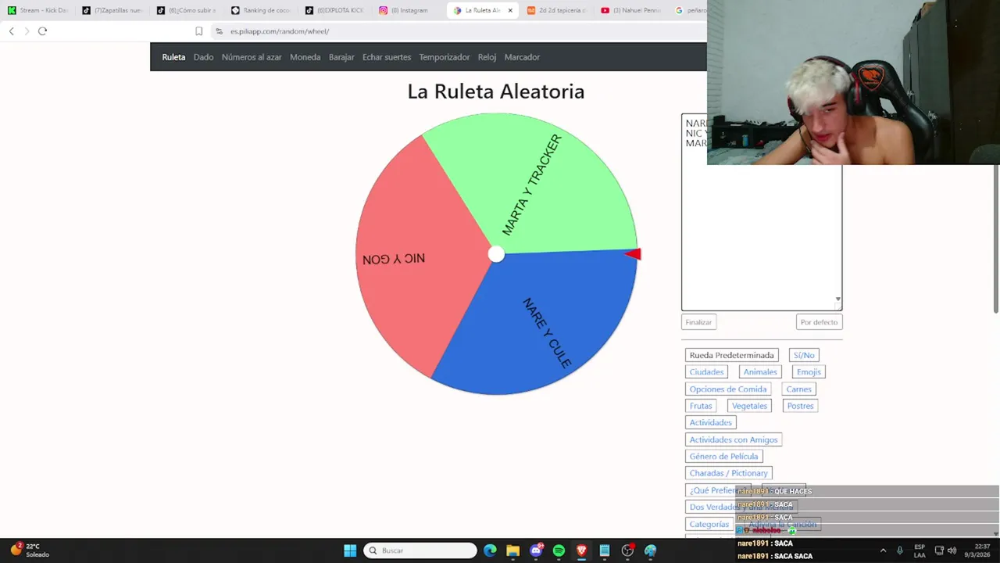
Task: Open Dado in the site menu
Action: tap(203, 57)
